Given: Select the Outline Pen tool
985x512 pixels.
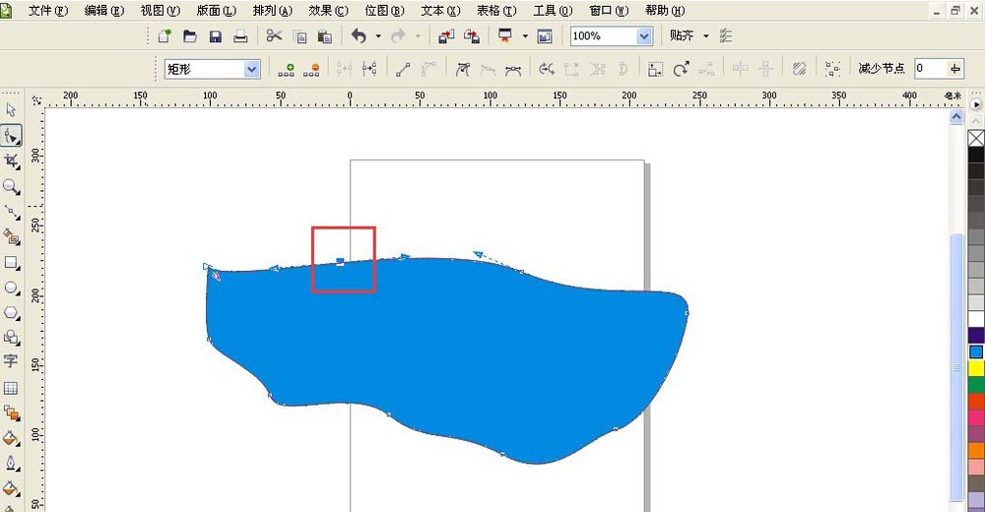Looking at the screenshot, I should [x=11, y=464].
